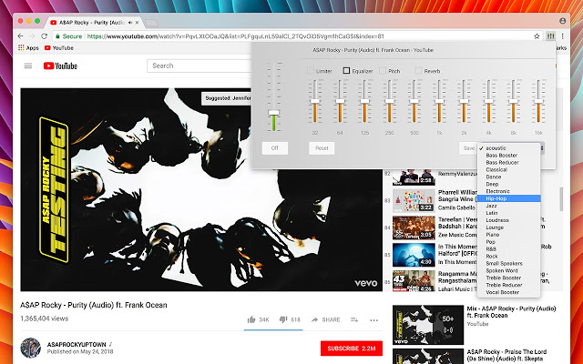Viewport: 583px width, 364px height.
Task: Subscribe to the ASAPROCKYUPTOWN channel
Action: click(351, 349)
